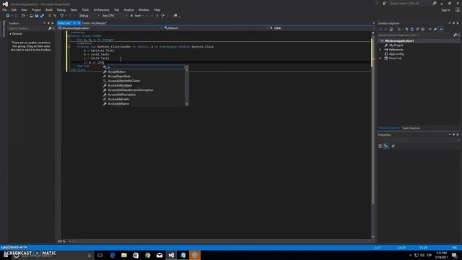Open the Click event dropdown
Screen dimensions: 462x260
pyautogui.click(x=321, y=28)
